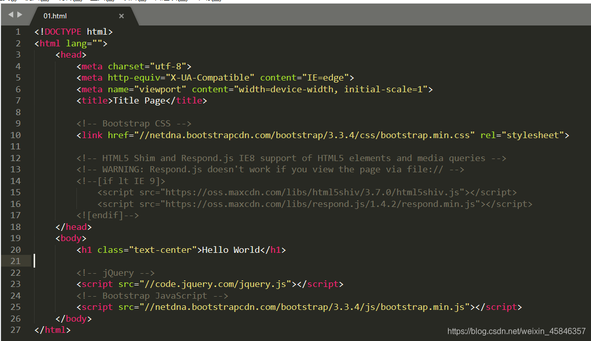Click "viewport" name value on line 6
Image resolution: width=591 pixels, height=341 pixels.
click(160, 89)
